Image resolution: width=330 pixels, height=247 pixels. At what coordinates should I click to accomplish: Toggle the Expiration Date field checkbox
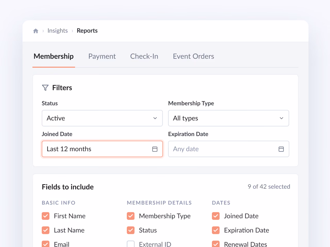216,230
